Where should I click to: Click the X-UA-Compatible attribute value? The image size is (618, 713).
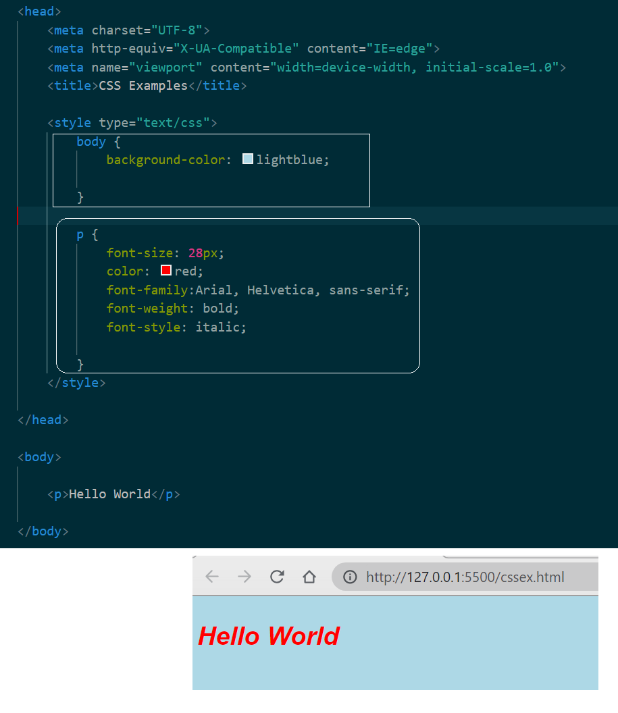pyautogui.click(x=236, y=48)
